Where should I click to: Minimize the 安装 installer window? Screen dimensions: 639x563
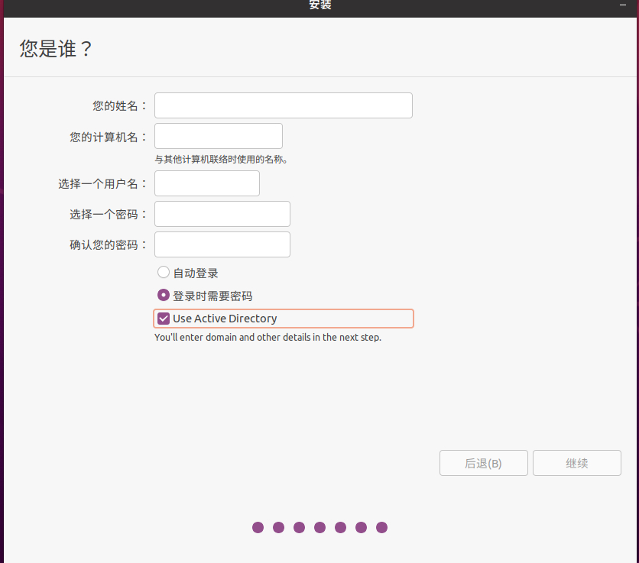(x=623, y=5)
